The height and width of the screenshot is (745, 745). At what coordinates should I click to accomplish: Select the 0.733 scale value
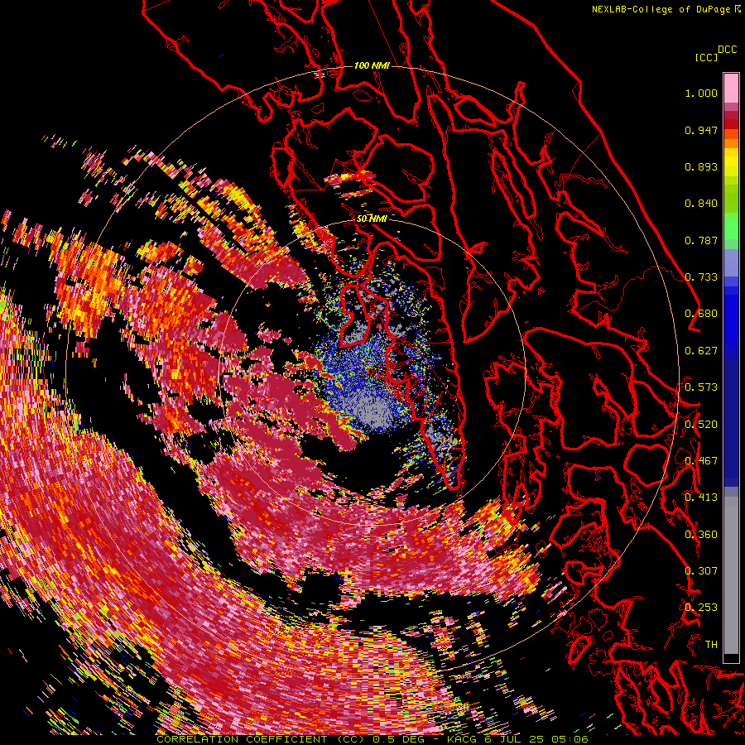[x=701, y=277]
